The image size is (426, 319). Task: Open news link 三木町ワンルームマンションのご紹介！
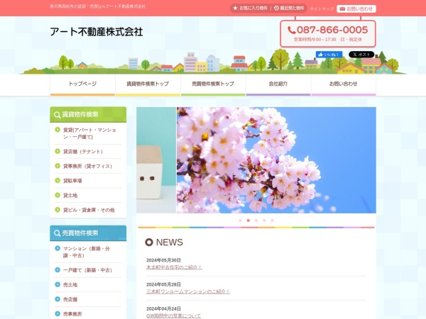[x=188, y=291]
